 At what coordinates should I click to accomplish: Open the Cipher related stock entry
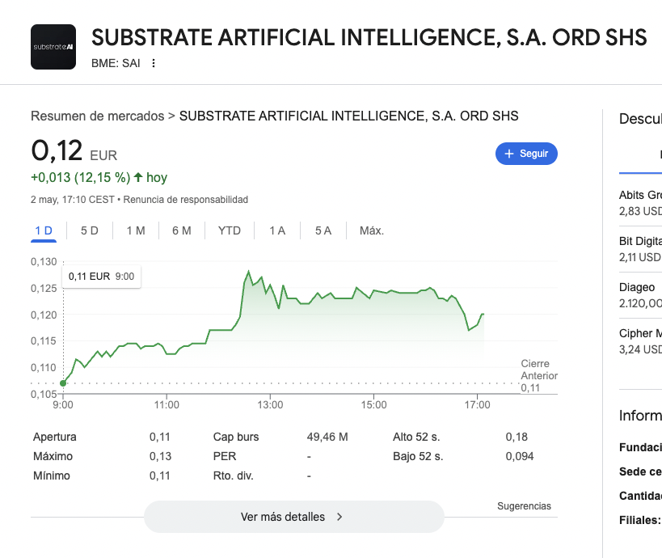(x=640, y=341)
